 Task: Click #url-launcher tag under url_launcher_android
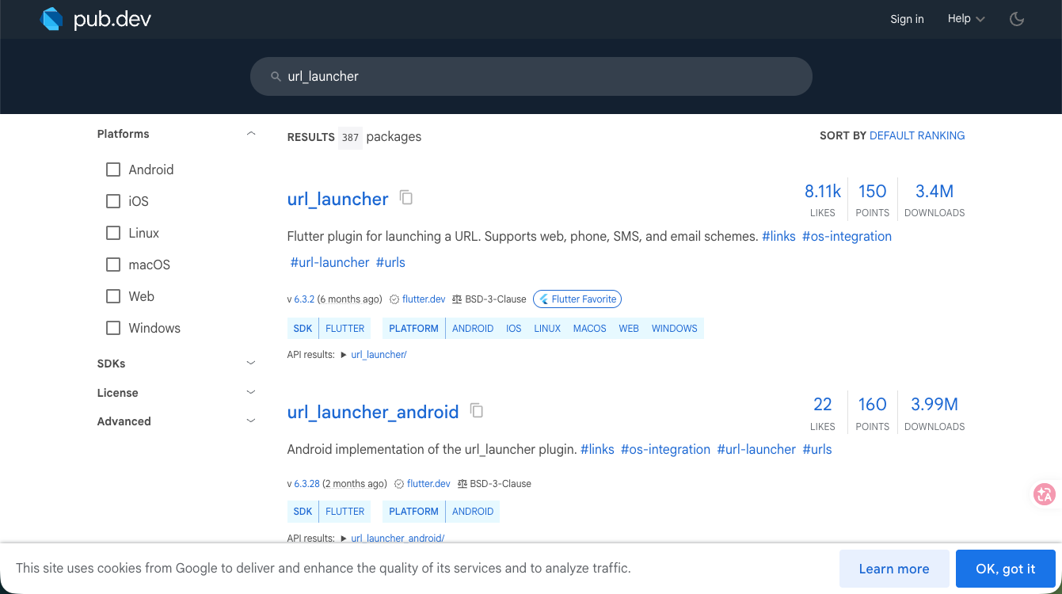(x=756, y=449)
